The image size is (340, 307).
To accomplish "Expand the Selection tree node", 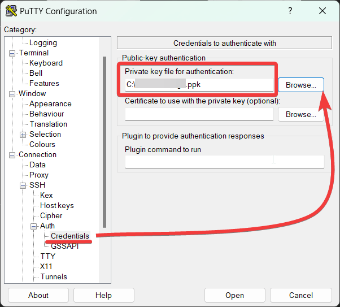I will pyautogui.click(x=23, y=134).
